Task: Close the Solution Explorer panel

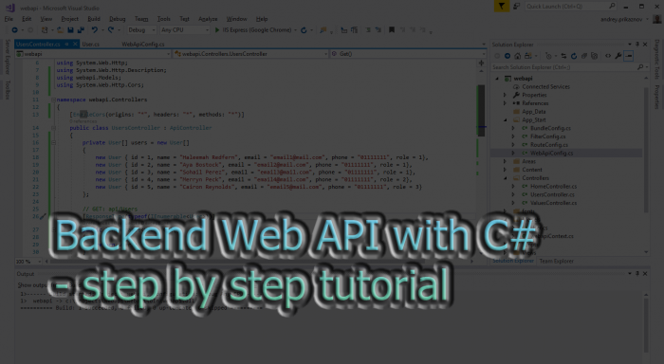Action: pos(645,44)
